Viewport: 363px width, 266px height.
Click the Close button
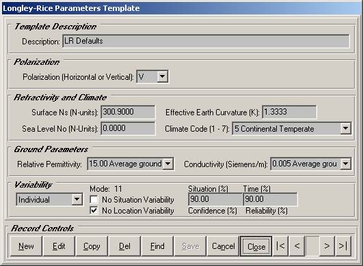[x=256, y=246]
